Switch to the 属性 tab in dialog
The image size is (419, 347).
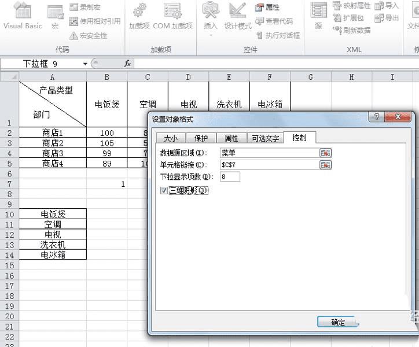(231, 138)
